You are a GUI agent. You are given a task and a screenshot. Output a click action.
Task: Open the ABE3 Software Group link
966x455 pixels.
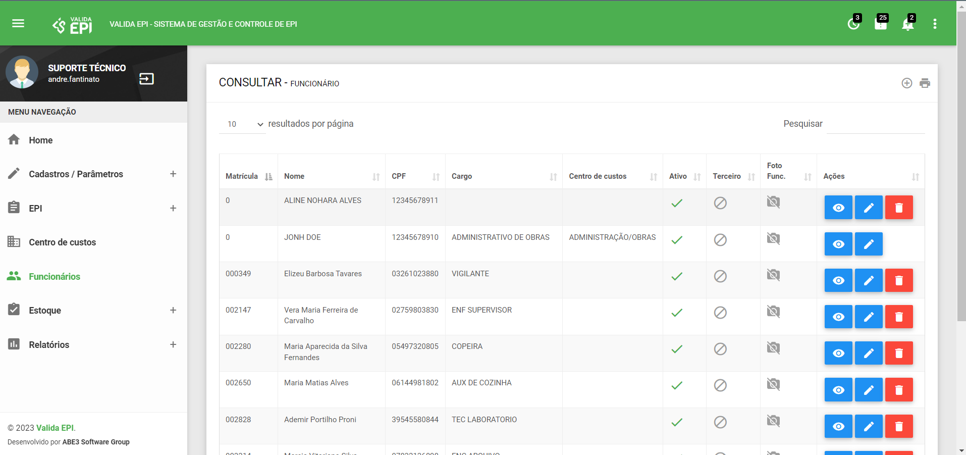(96, 442)
